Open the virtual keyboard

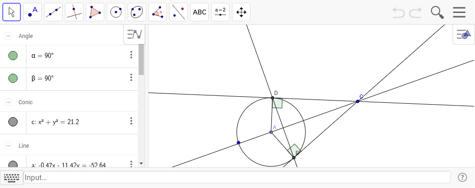click(x=12, y=177)
